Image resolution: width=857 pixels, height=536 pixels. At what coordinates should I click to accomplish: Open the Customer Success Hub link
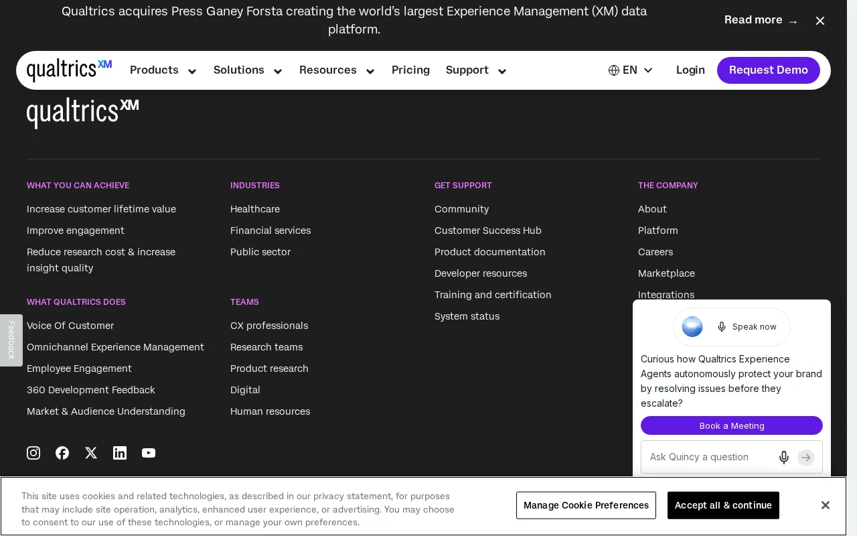click(488, 230)
